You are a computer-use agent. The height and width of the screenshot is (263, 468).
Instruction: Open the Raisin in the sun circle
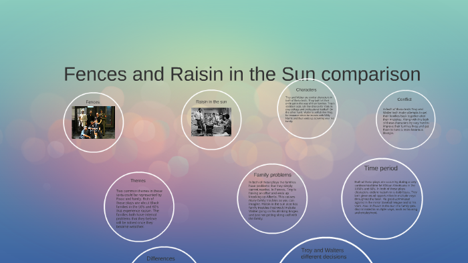click(211, 119)
